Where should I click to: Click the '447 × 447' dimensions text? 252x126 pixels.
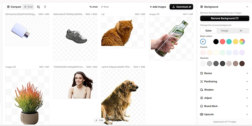pos(188,14)
